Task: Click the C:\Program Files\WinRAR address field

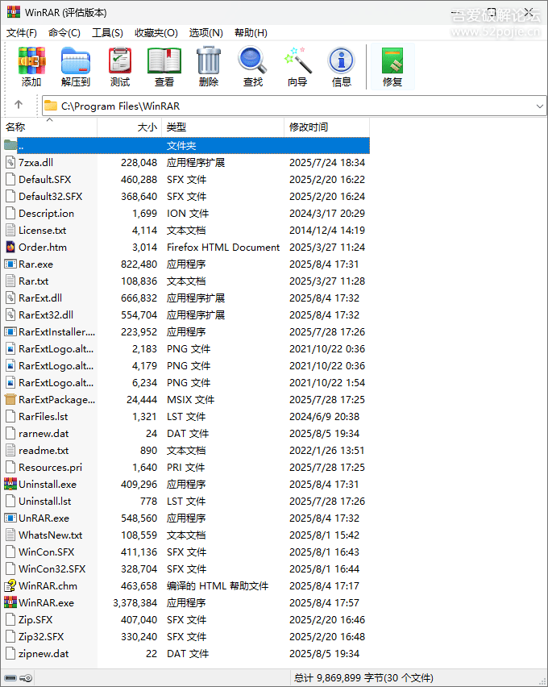Action: [282, 106]
